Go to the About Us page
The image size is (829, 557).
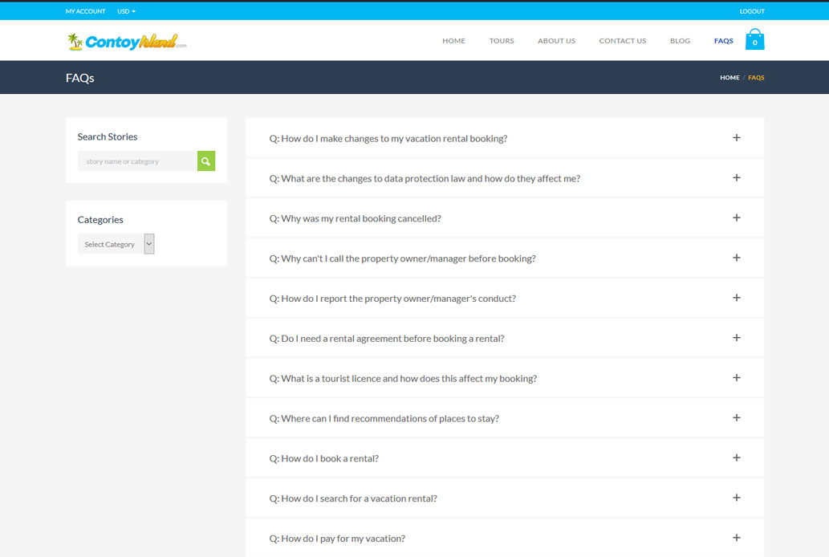pyautogui.click(x=556, y=41)
